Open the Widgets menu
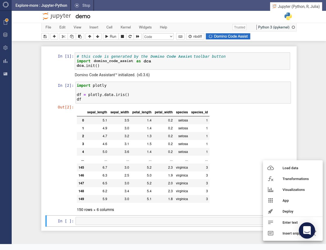 tap(145, 27)
